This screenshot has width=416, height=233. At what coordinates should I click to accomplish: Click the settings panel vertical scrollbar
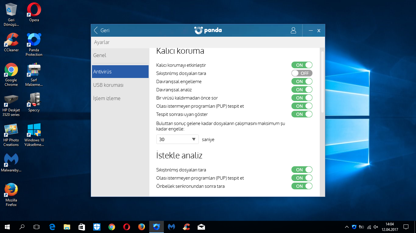click(x=323, y=82)
